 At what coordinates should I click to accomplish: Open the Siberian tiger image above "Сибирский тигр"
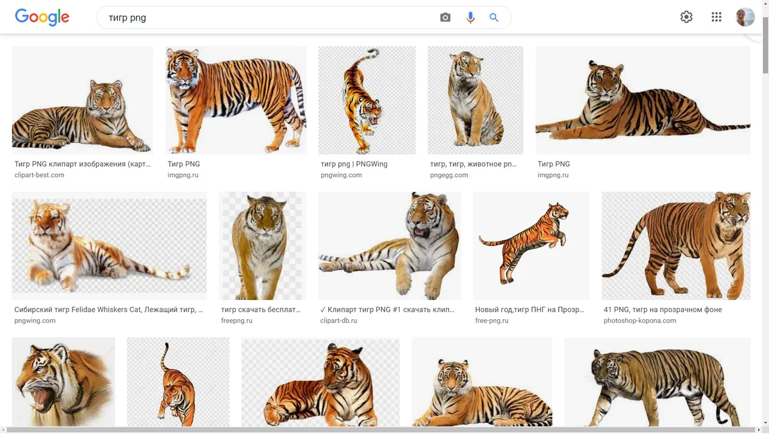[x=110, y=246]
